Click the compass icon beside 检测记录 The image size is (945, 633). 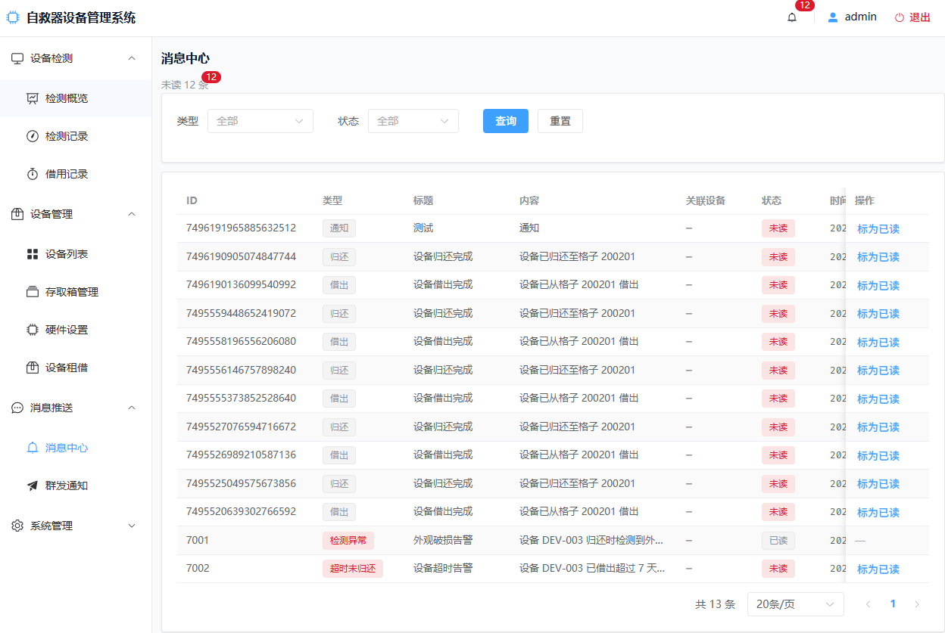(x=33, y=136)
